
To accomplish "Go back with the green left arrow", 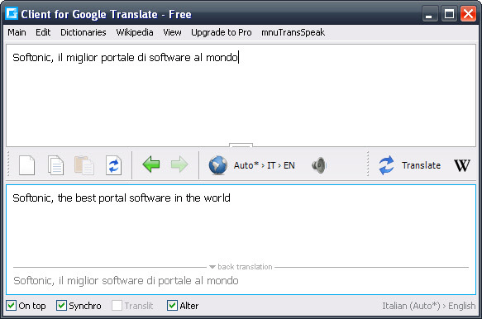I will tap(151, 164).
